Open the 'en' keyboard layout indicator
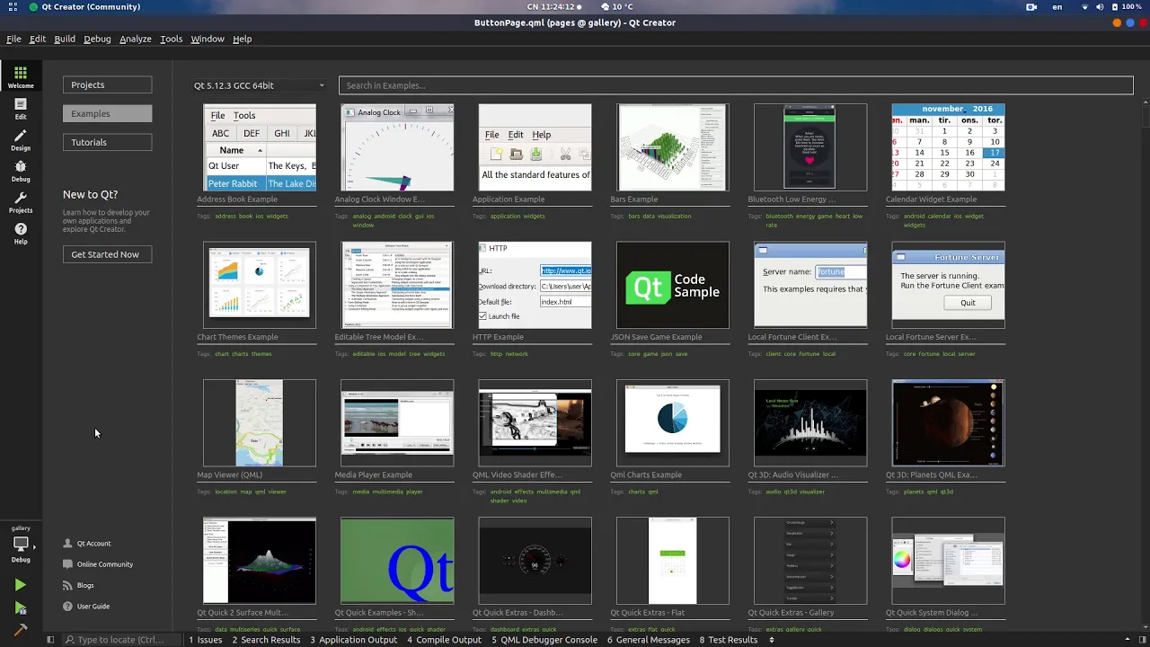The width and height of the screenshot is (1150, 647). (x=1057, y=6)
